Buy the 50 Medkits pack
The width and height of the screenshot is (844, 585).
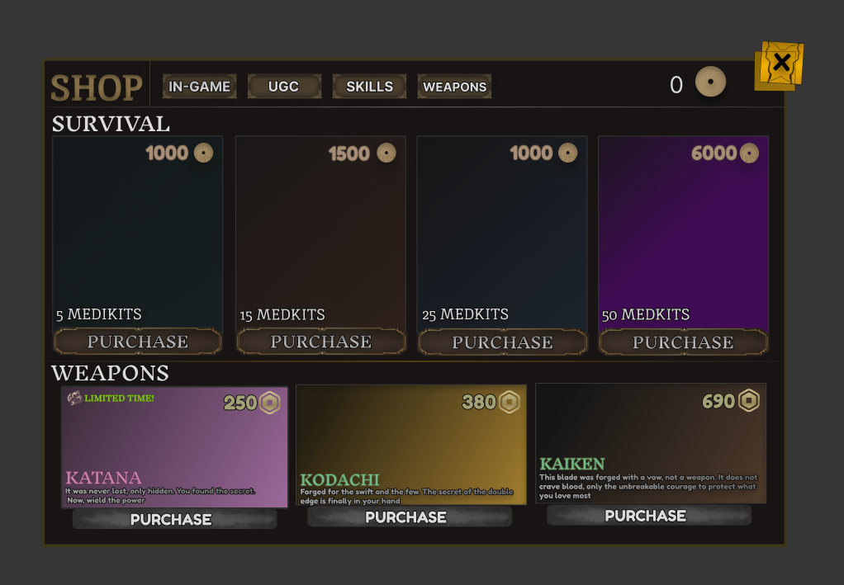(x=683, y=342)
